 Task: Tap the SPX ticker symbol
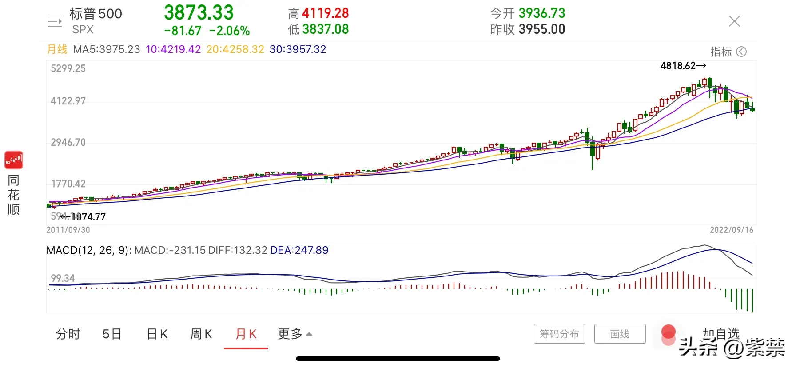point(83,30)
